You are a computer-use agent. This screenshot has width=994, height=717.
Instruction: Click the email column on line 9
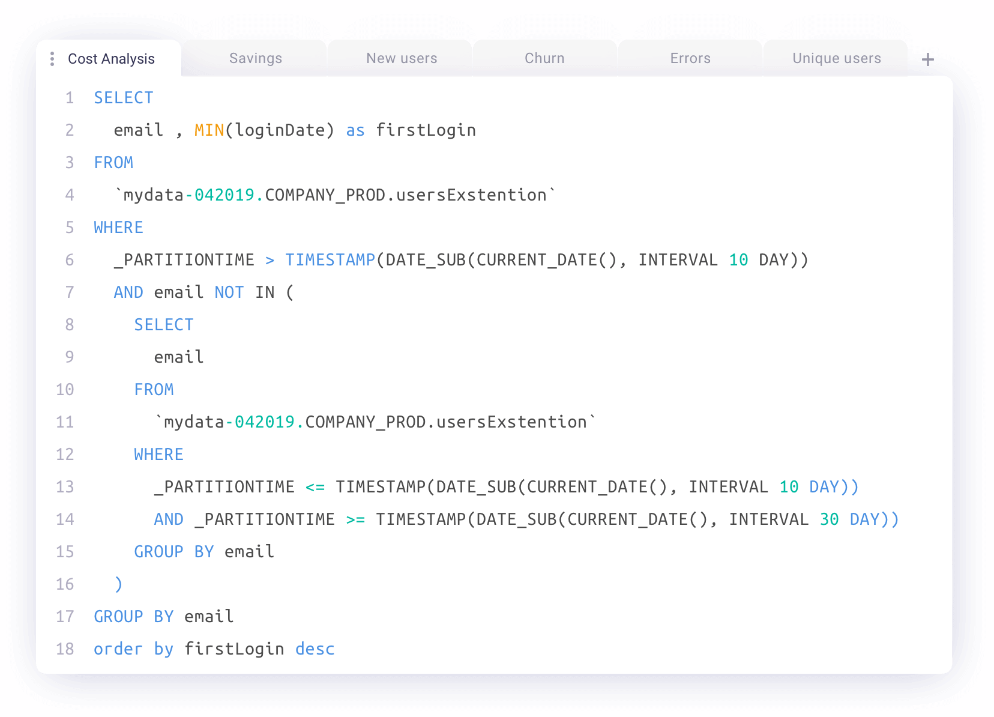pyautogui.click(x=179, y=357)
